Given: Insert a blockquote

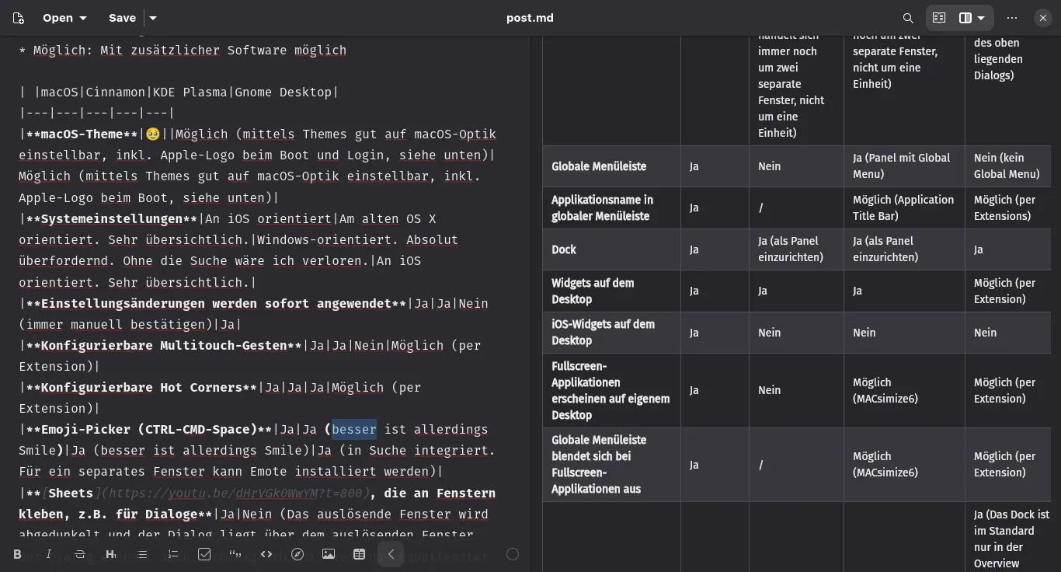Looking at the screenshot, I should (x=235, y=554).
